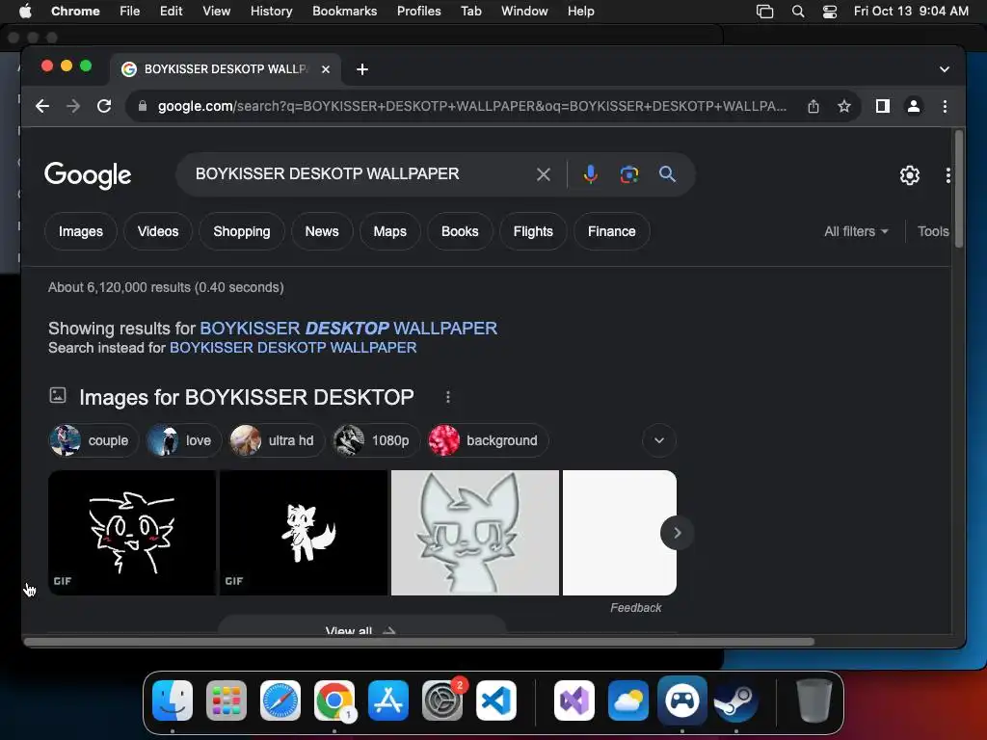Expand the All filters dropdown
This screenshot has height=740, width=987.
tap(856, 231)
